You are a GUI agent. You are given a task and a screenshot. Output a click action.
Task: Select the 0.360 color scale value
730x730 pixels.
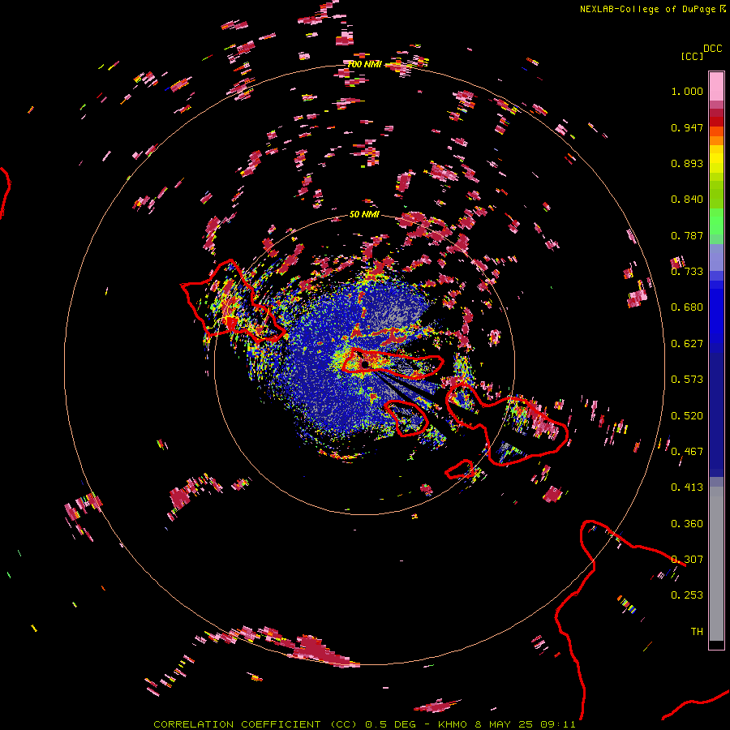pos(687,524)
